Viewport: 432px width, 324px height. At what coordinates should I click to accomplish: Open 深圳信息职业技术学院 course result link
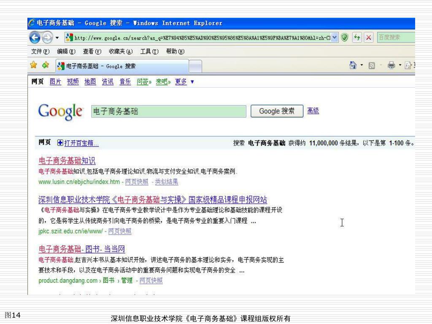coord(153,200)
